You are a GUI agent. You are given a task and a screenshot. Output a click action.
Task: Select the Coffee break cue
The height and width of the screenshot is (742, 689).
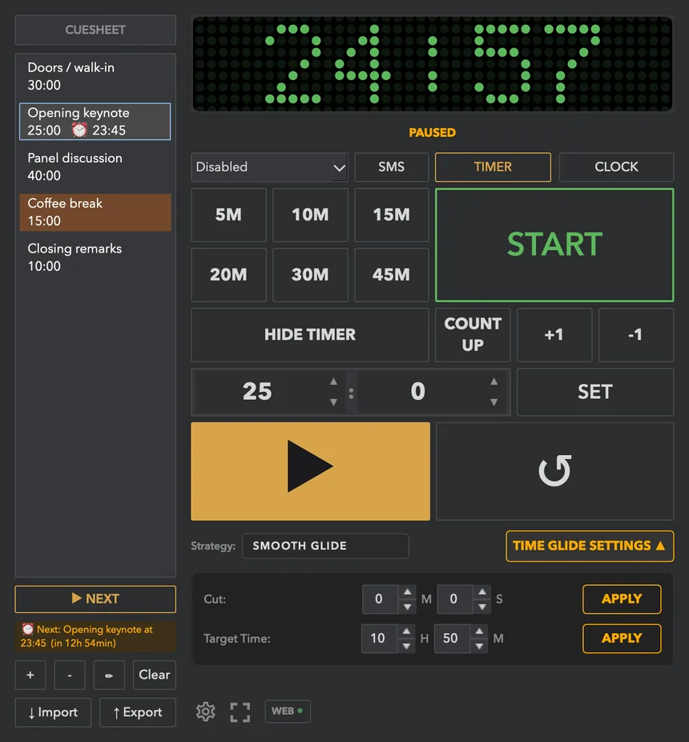point(95,212)
